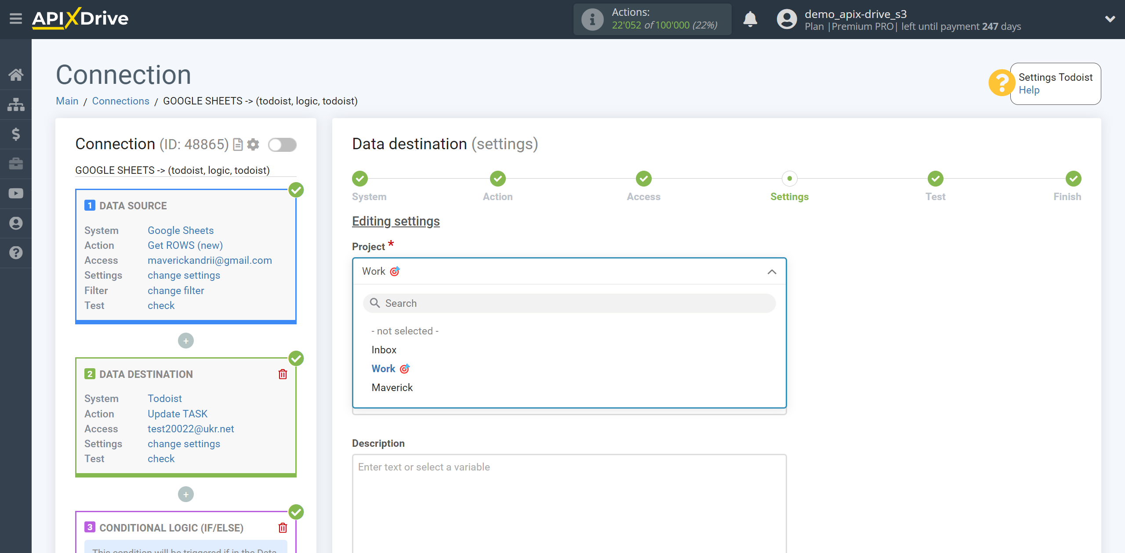Open help question icon in sidebar
Viewport: 1125px width, 553px height.
click(16, 253)
